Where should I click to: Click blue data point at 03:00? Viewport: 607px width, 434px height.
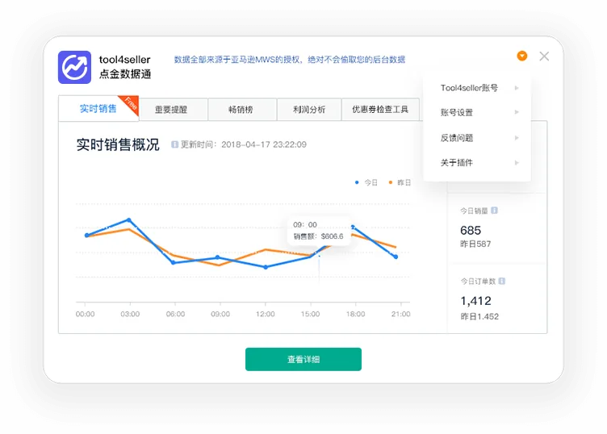point(129,220)
